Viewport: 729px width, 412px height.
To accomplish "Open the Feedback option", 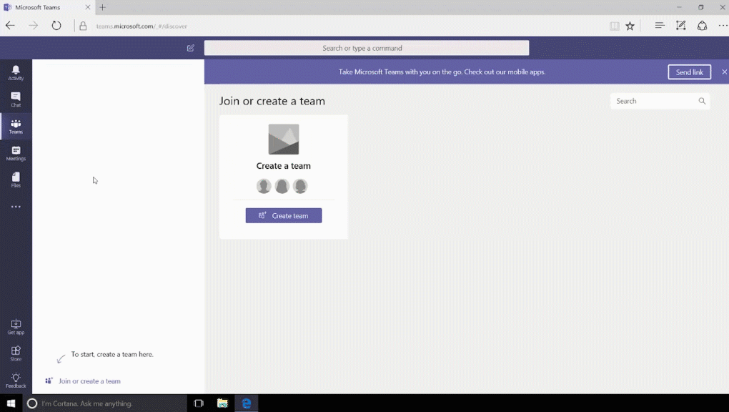I will pyautogui.click(x=16, y=380).
